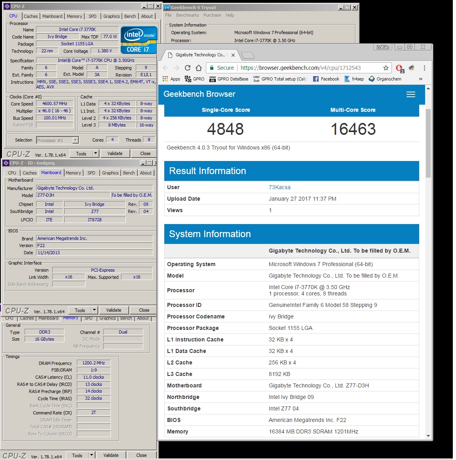
Task: Open Graphics tab in top CPU-Z window
Action: [x=111, y=16]
